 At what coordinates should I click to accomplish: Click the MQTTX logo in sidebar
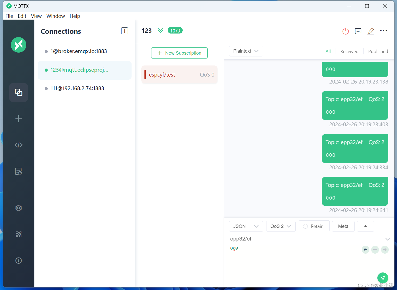click(19, 45)
